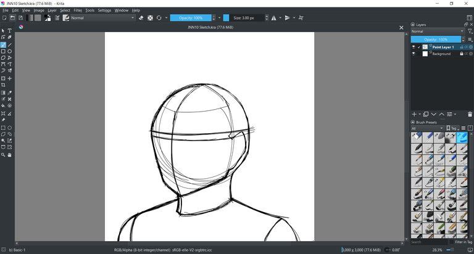The width and height of the screenshot is (474, 254).
Task: Select the Transform tool
Action: [3, 78]
